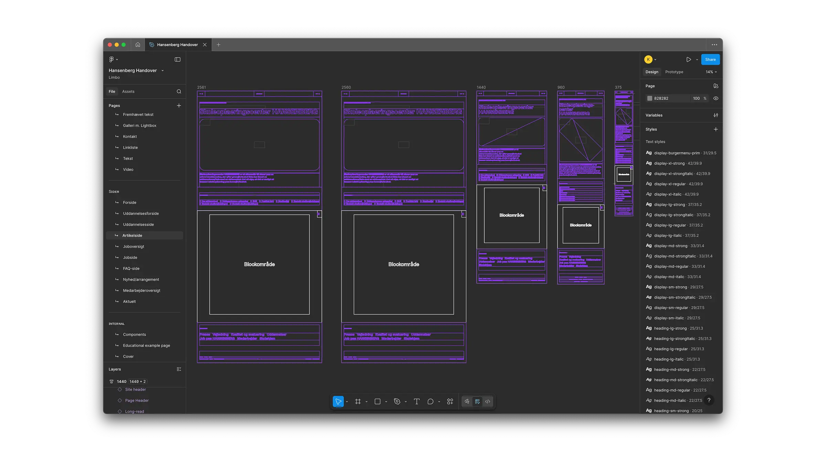Toggle Dev Mode in the toolbar
The width and height of the screenshot is (826, 464).
pos(488,401)
